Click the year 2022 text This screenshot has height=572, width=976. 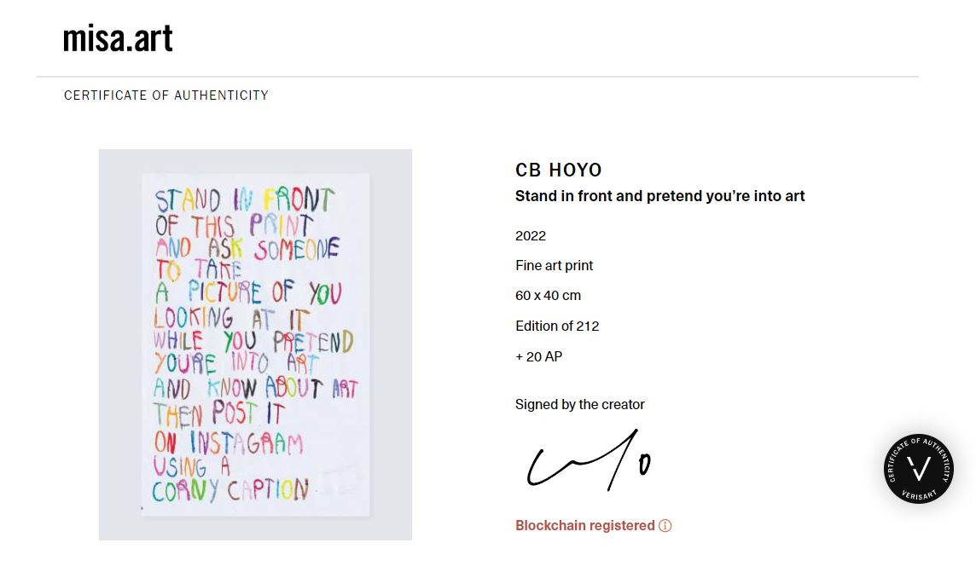(x=531, y=236)
